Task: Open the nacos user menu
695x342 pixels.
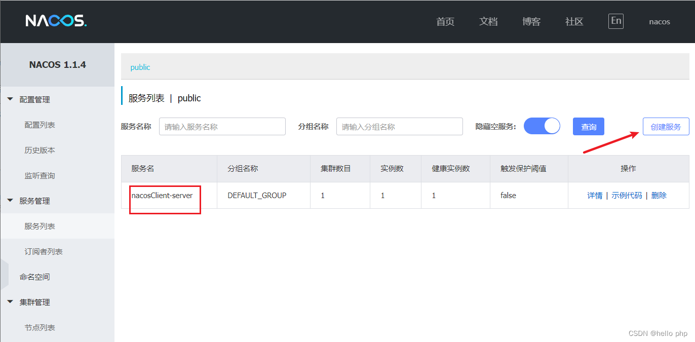Action: coord(660,22)
